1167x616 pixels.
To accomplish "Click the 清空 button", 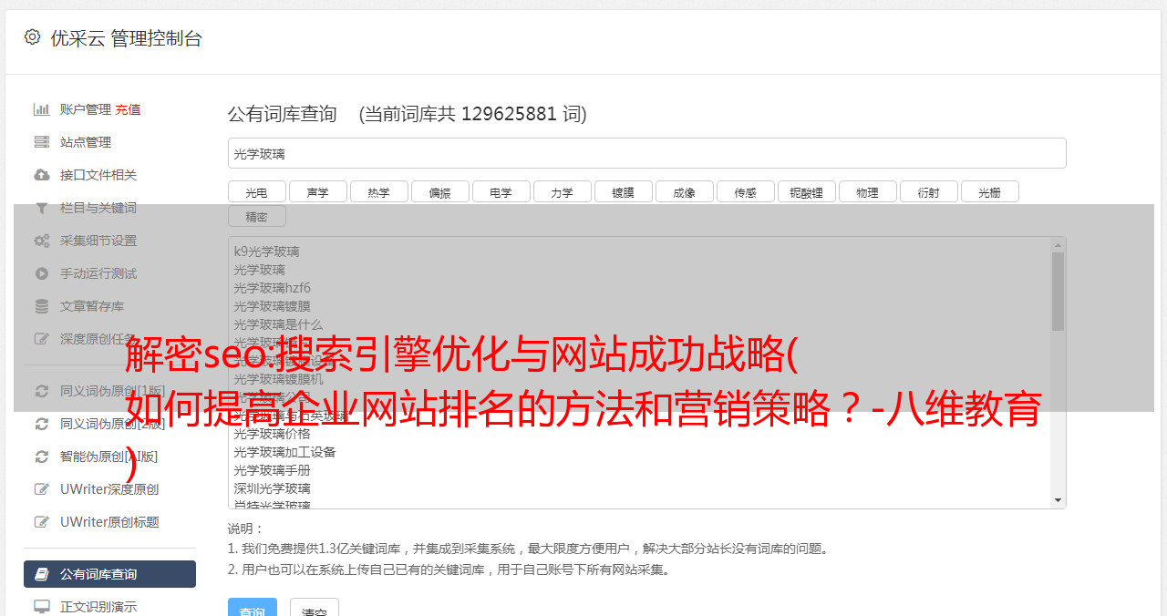I will pyautogui.click(x=315, y=608).
